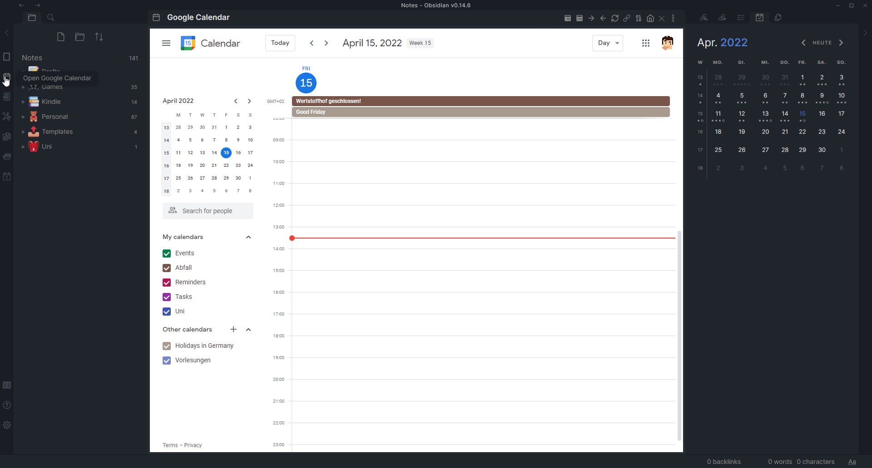The width and height of the screenshot is (872, 468).
Task: Collapse the My calendars section
Action: 249,237
